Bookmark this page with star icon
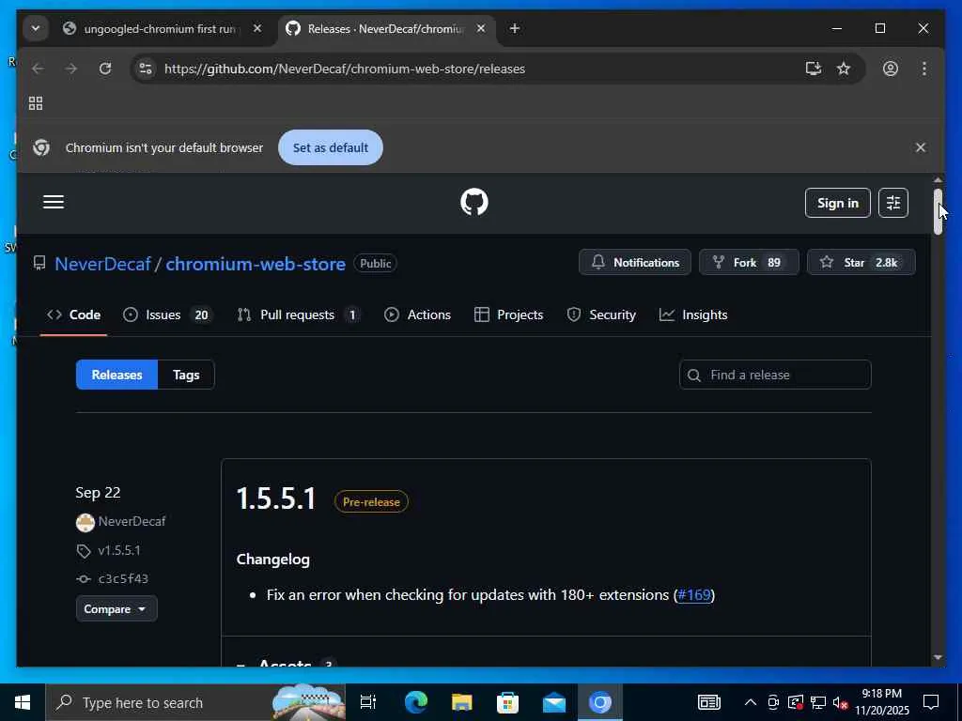The width and height of the screenshot is (962, 721). pos(845,69)
